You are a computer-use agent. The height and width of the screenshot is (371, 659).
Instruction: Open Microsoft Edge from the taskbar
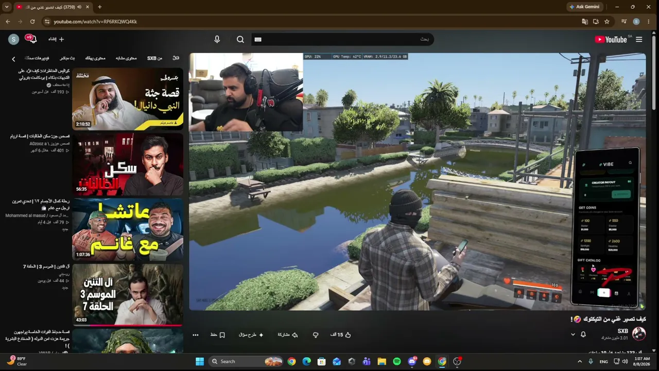pyautogui.click(x=307, y=362)
